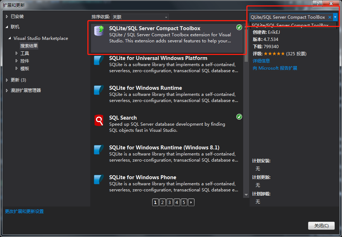Click the SQLite for Windows Phone icon
This screenshot has width=342, height=237.
coord(98,179)
